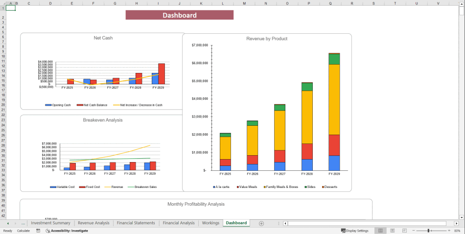
Task: Click the macro recording status bar icon
Action: [x=38, y=231]
